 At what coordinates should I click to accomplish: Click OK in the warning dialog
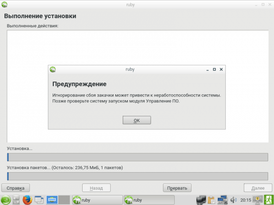[x=137, y=120]
